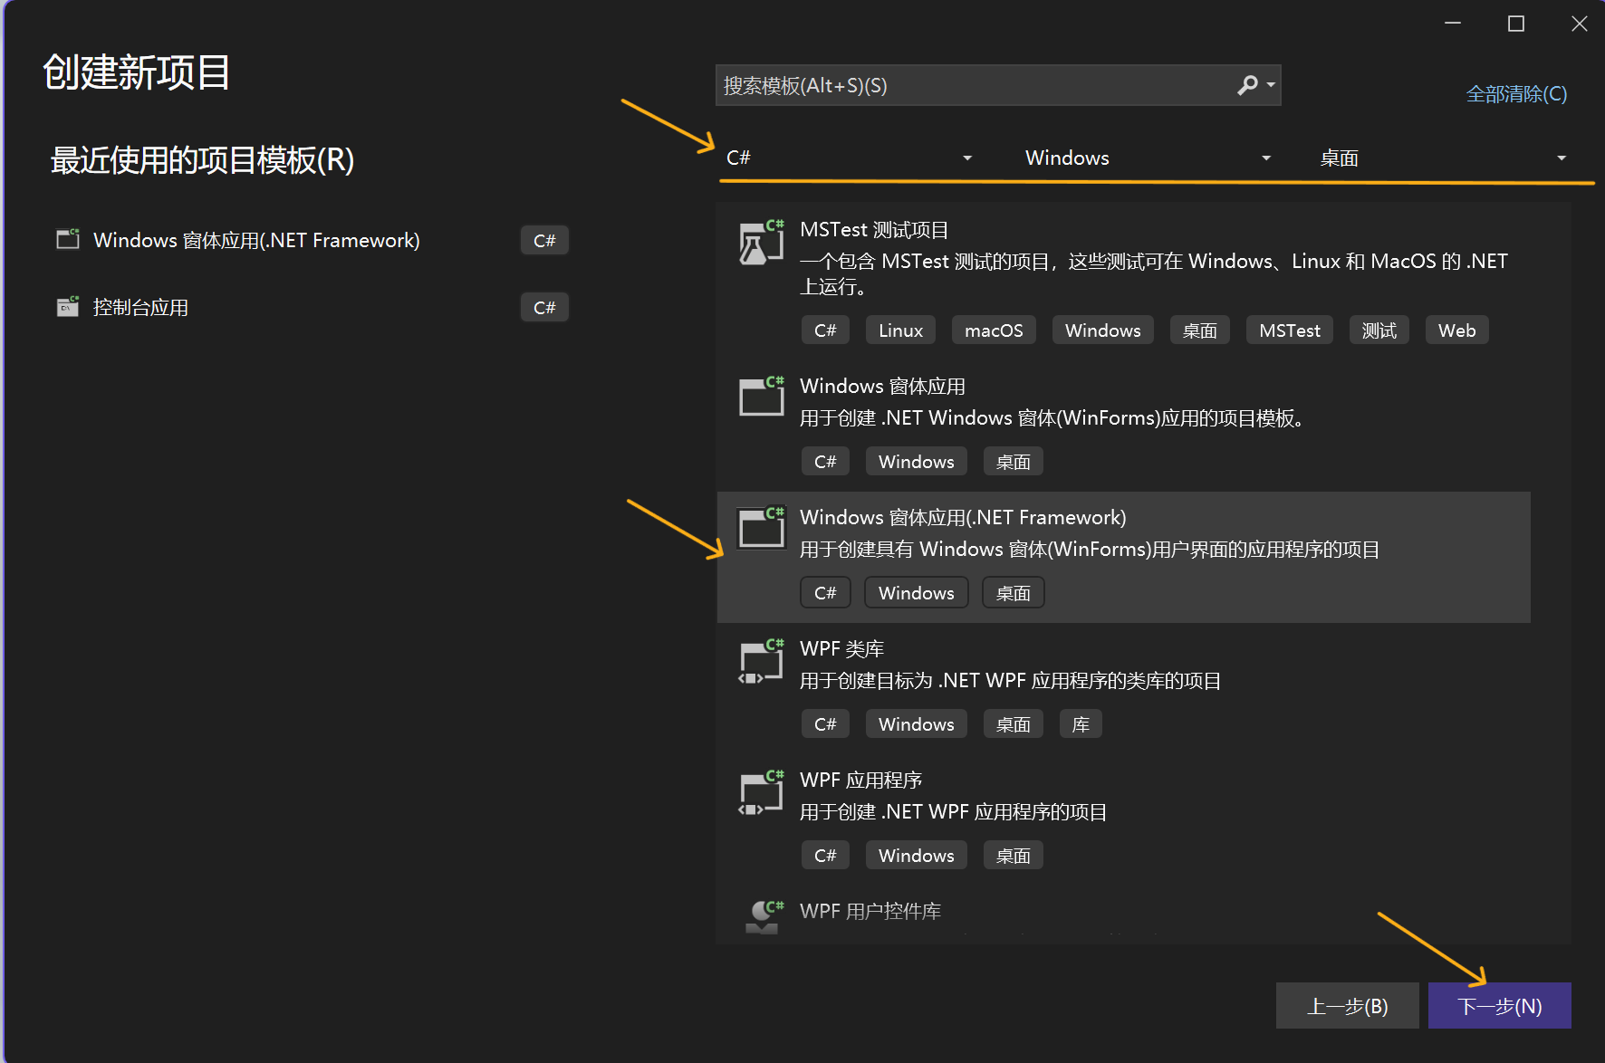The image size is (1605, 1063).
Task: Toggle the Web tag filter
Action: pyautogui.click(x=1456, y=330)
